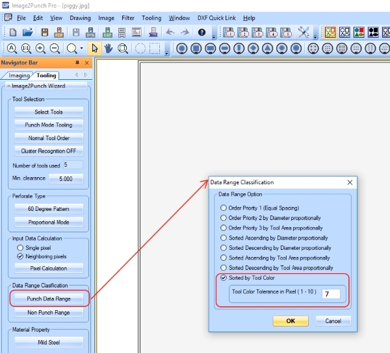The height and width of the screenshot is (353, 390).
Task: Click the Print icon in toolbar
Action: point(153,32)
